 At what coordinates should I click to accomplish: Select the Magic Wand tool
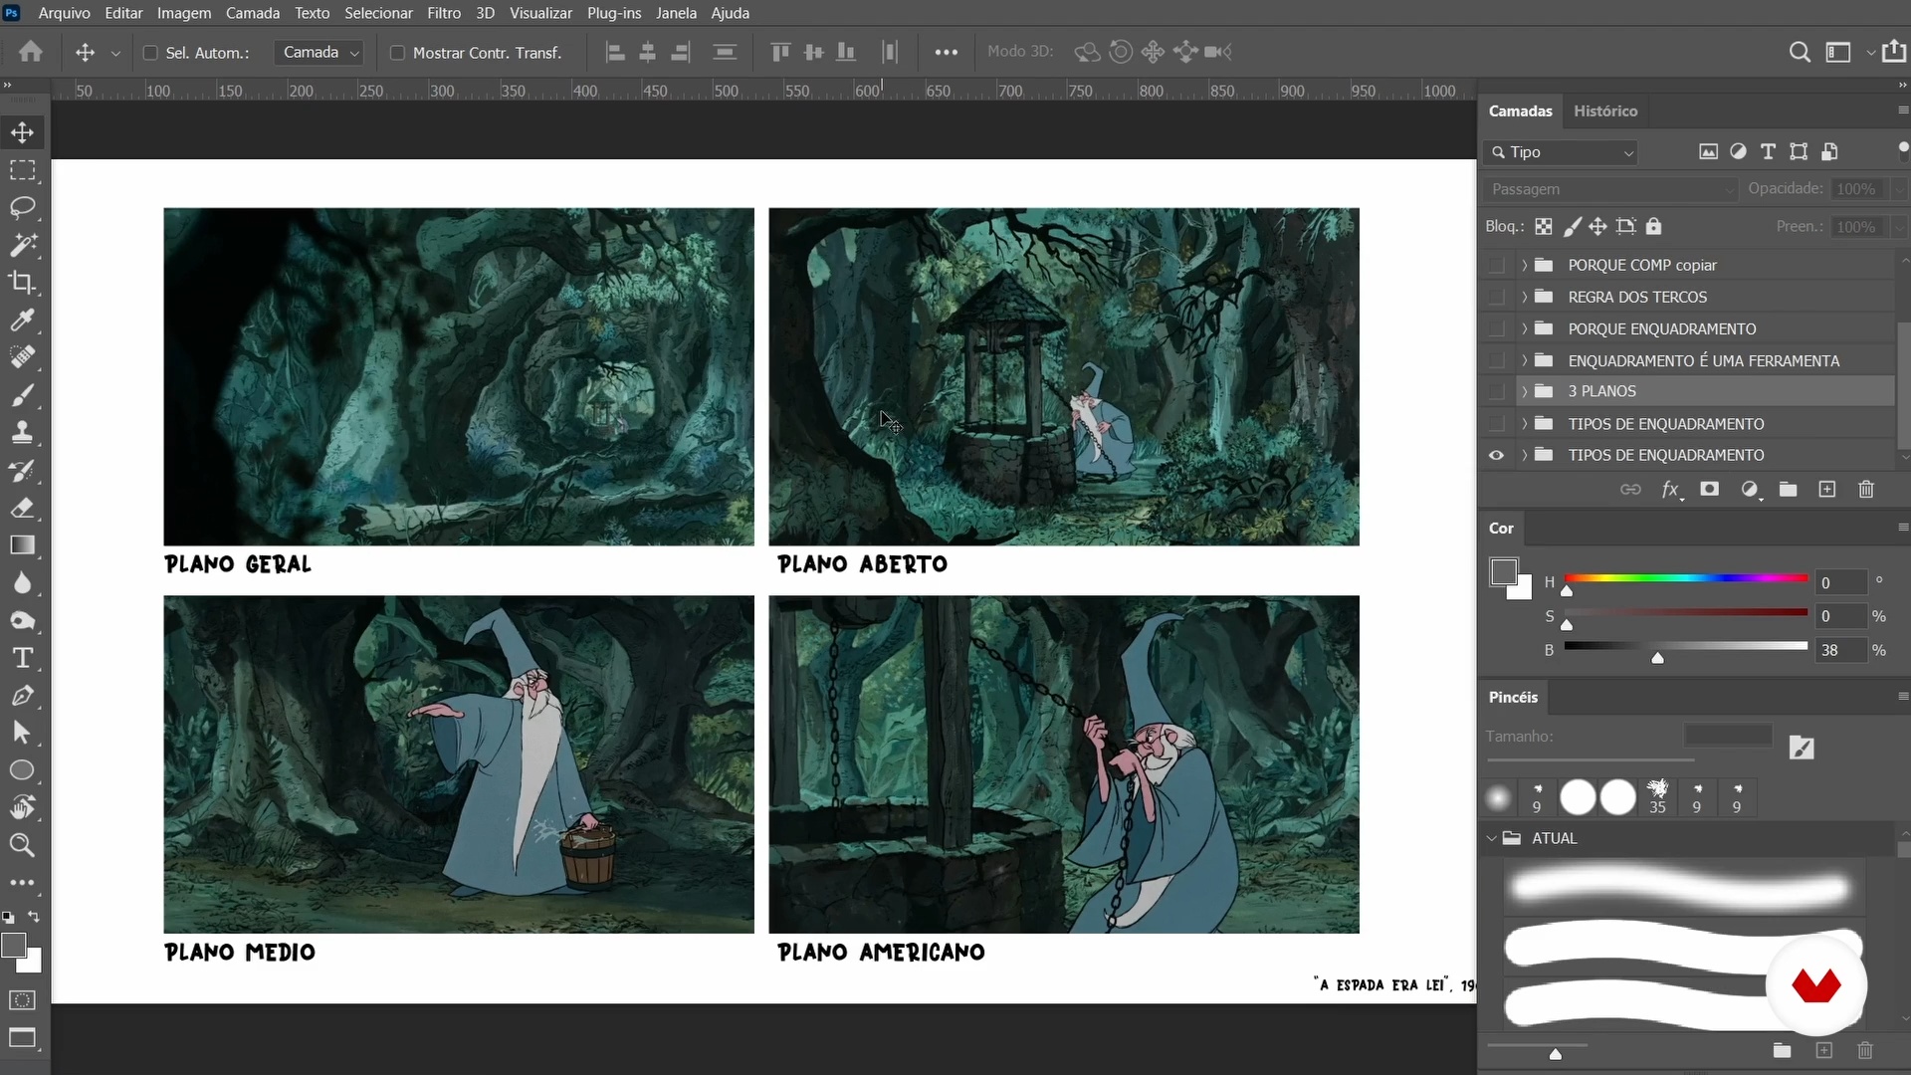tap(22, 245)
